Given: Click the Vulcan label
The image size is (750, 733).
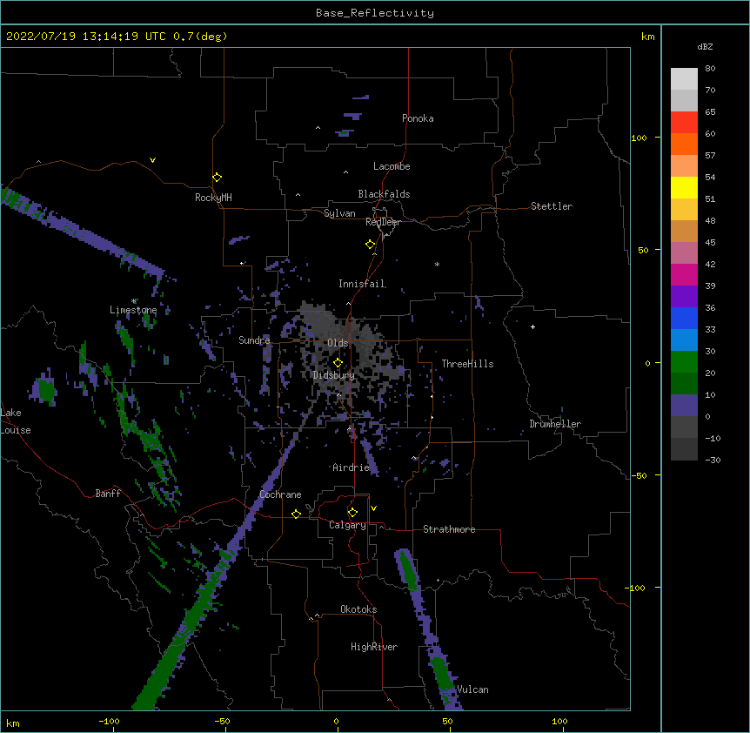Looking at the screenshot, I should coord(473,689).
